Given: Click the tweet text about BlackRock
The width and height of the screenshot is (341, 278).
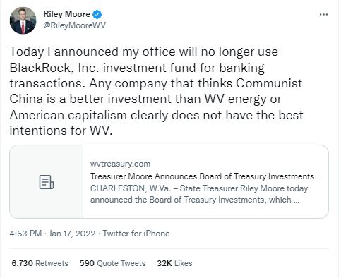Looking at the screenshot, I should (x=156, y=91).
